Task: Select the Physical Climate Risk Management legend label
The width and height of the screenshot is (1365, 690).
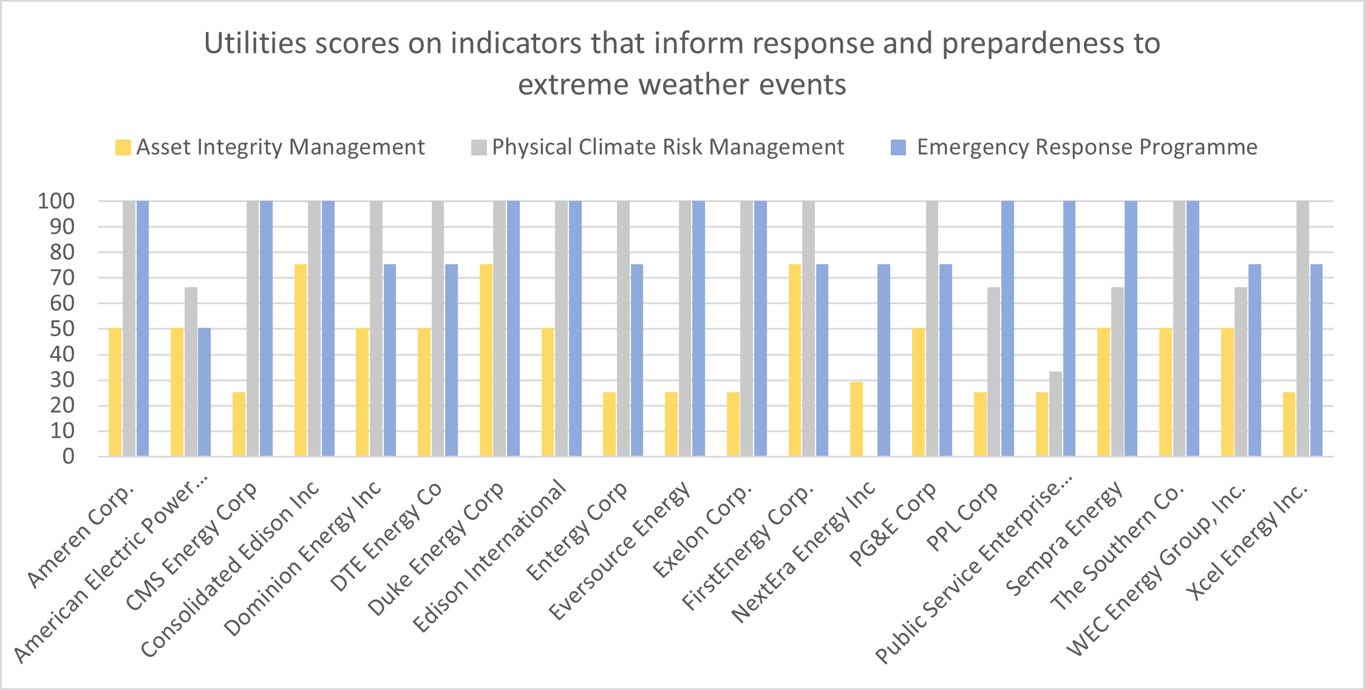Action: (668, 147)
